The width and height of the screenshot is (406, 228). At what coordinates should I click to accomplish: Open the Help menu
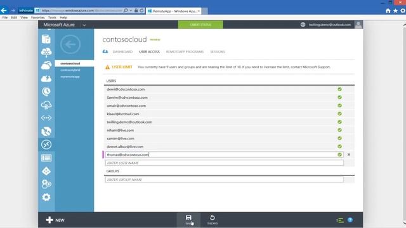pos(63,18)
